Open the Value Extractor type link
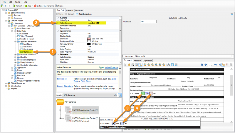235x133 pixels. coord(111,67)
